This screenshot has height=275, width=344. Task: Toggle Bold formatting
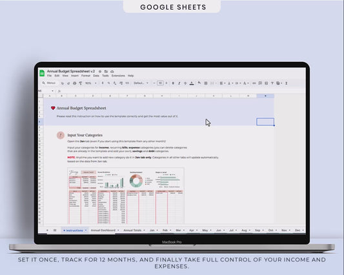pos(173,83)
